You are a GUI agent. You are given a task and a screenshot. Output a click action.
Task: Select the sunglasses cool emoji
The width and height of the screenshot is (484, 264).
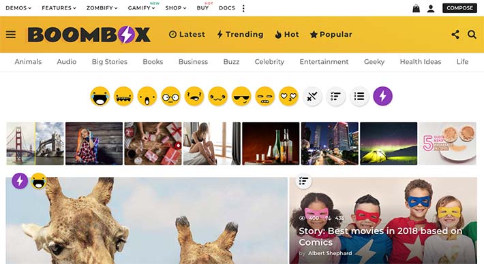coord(241,97)
